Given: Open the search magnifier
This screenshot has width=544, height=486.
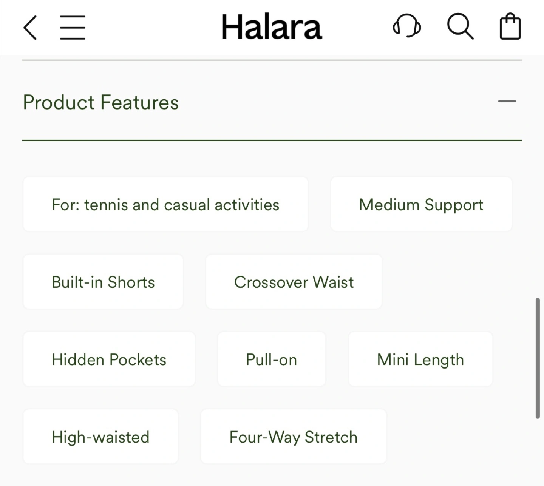Looking at the screenshot, I should 460,26.
